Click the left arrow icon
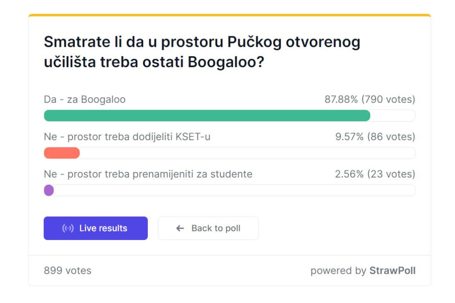This screenshot has width=455, height=303. [x=180, y=228]
